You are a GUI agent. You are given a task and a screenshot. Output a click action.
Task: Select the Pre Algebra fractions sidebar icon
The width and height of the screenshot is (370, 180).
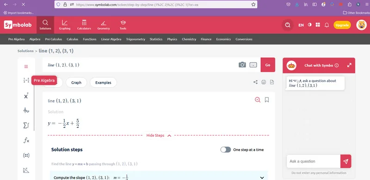[x=26, y=80]
